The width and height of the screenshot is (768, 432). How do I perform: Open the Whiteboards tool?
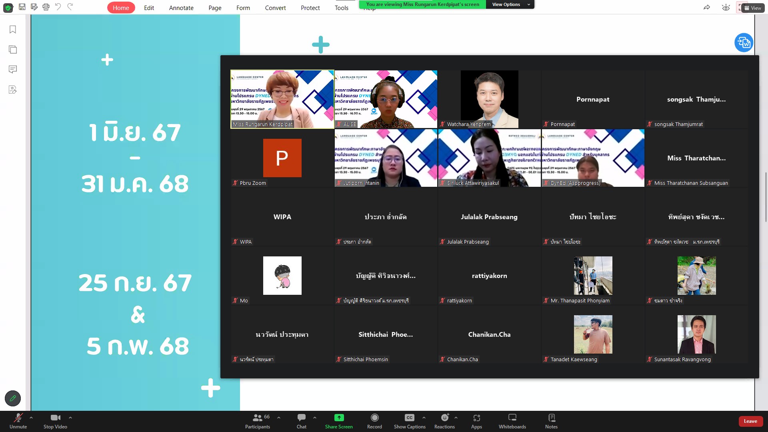[512, 418]
